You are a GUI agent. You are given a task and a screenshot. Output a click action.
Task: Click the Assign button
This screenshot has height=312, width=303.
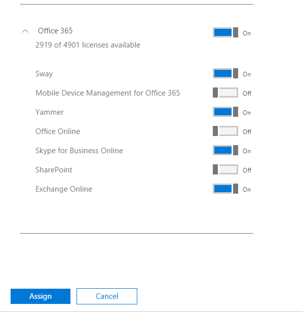pos(41,296)
